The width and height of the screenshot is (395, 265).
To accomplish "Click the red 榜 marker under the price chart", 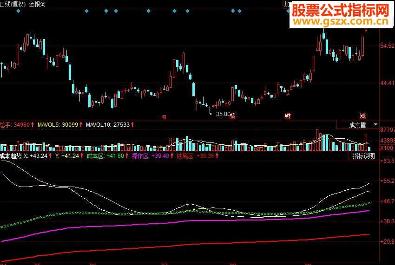I will coord(233,116).
